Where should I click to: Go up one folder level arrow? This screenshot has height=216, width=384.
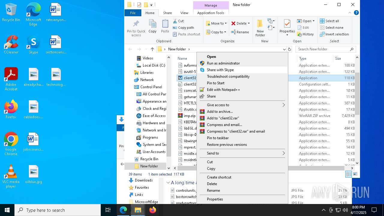(x=152, y=49)
